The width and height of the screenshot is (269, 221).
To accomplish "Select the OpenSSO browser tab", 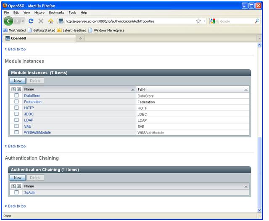I will tap(40, 38).
